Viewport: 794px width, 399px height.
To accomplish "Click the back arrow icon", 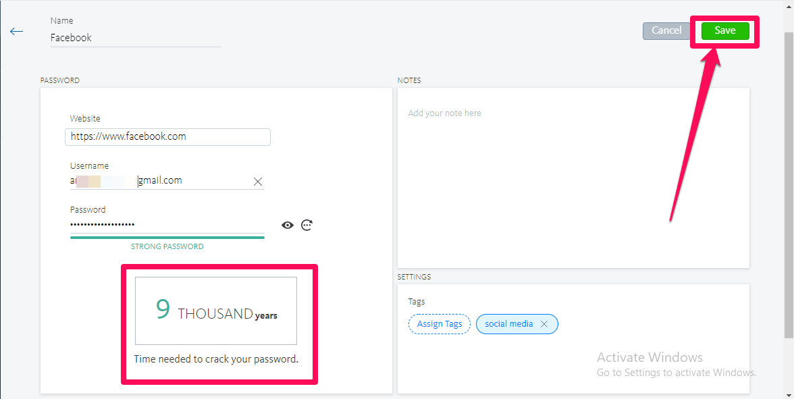I will click(x=17, y=31).
